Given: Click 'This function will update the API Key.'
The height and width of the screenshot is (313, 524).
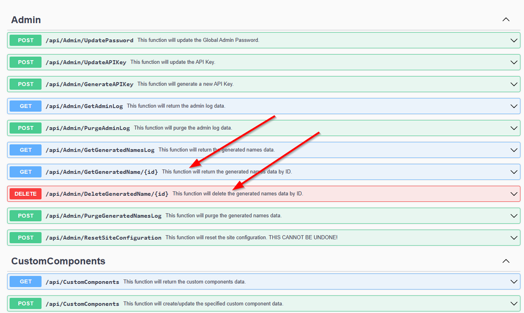Looking at the screenshot, I should [173, 62].
